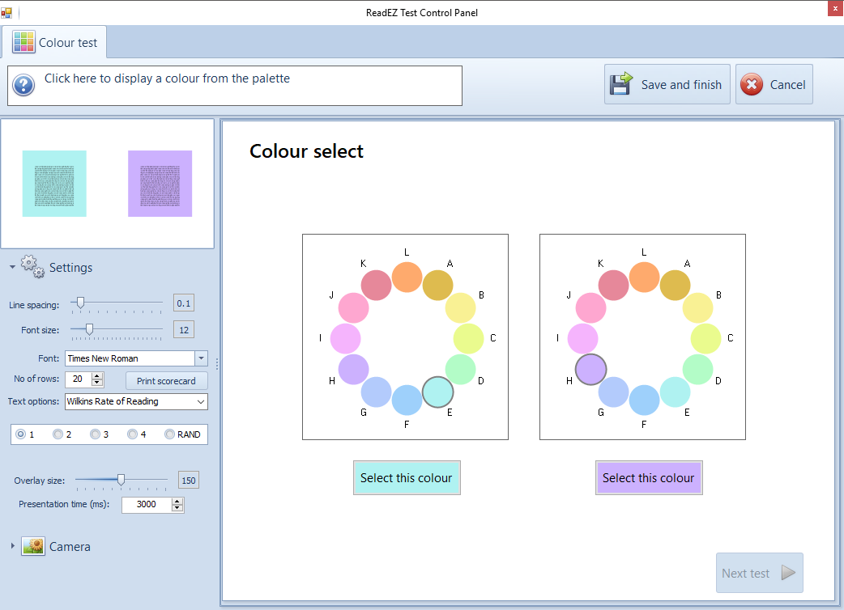
Task: Select radio button option 2
Action: point(58,434)
